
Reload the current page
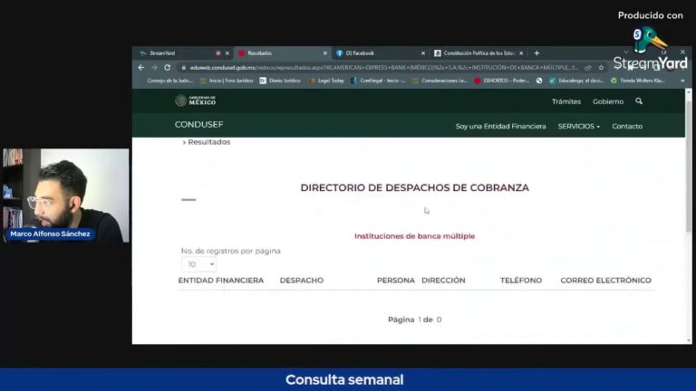[168, 67]
